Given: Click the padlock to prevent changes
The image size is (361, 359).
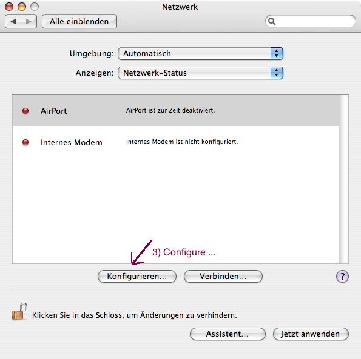Looking at the screenshot, I should tap(20, 312).
